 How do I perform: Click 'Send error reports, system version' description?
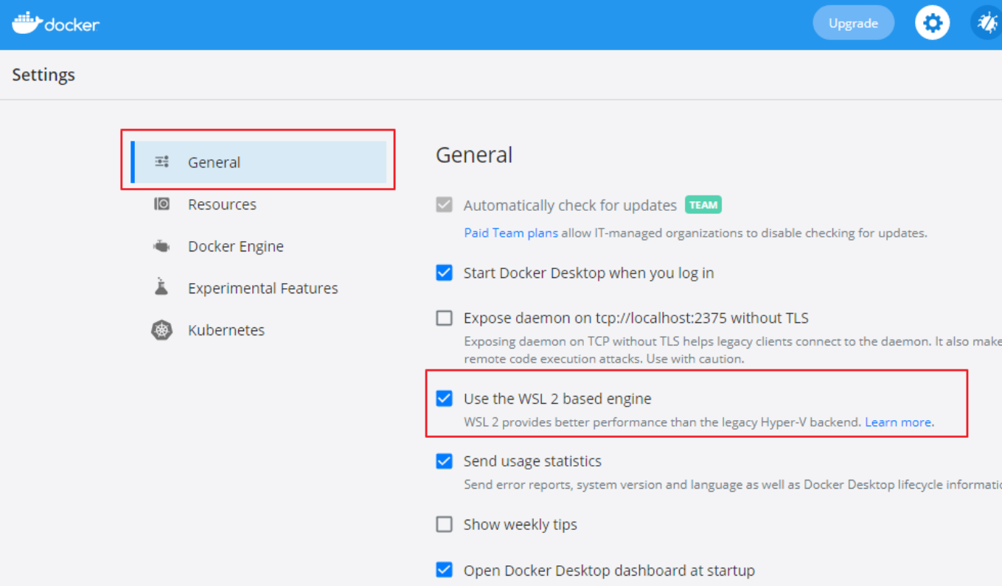733,485
